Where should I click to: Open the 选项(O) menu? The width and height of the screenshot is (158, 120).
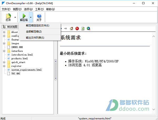pyautogui.click(x=28, y=9)
